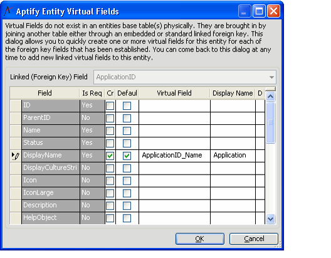The width and height of the screenshot is (331, 258).
Task: Check the Default checkbox for the Icon row
Action: 127,181
